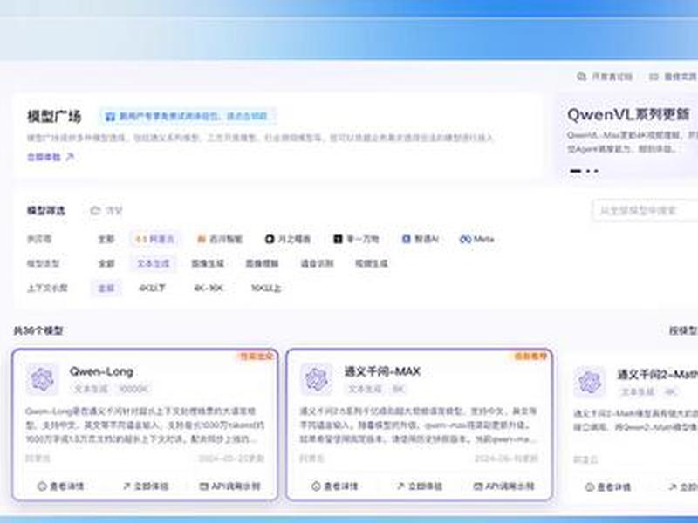Open 查看详情 on the Qwen-Long card

coord(61,486)
